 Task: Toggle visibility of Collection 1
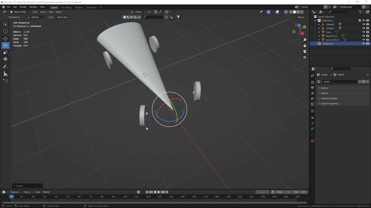click(x=364, y=21)
